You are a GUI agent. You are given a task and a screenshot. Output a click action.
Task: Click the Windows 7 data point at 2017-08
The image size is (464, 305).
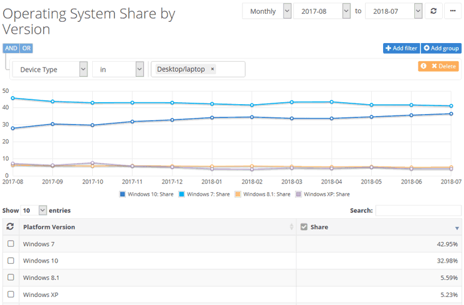click(13, 98)
